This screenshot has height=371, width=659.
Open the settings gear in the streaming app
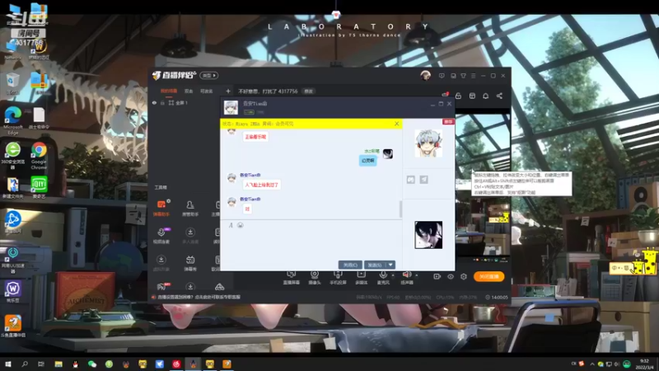tap(464, 276)
